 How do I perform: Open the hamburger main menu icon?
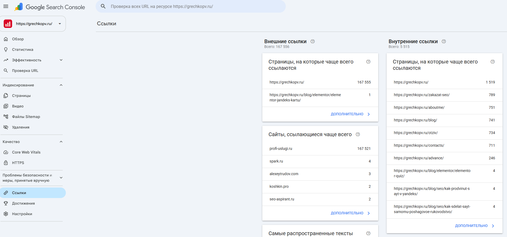6,7
